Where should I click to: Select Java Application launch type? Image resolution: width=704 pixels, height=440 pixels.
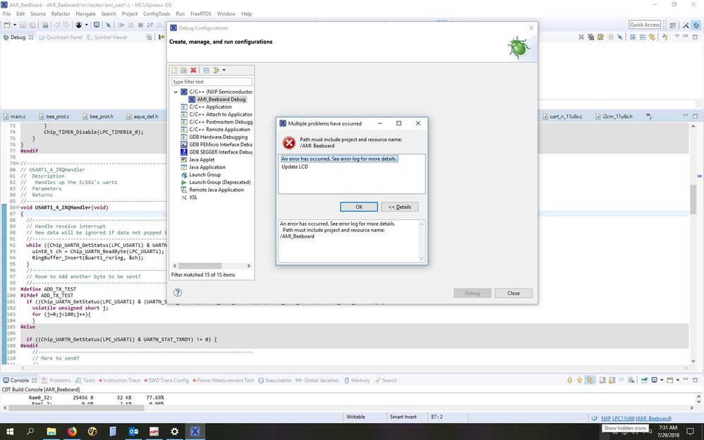[x=203, y=167]
